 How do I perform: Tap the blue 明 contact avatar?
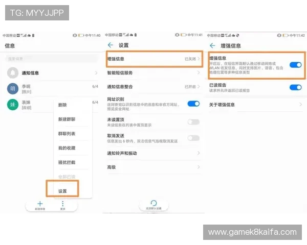pos(13,88)
